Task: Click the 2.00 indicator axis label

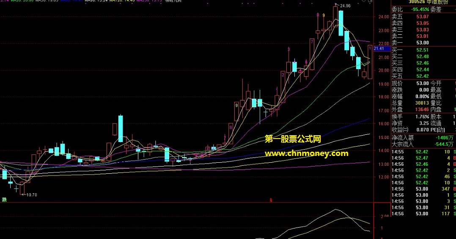Action: (385, 217)
